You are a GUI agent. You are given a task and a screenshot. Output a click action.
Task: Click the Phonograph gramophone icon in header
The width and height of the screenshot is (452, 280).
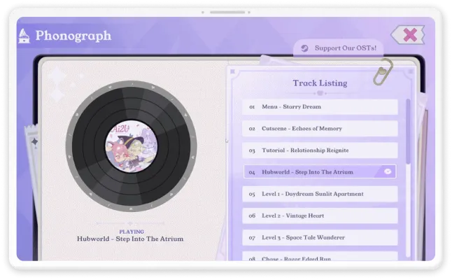tap(24, 36)
